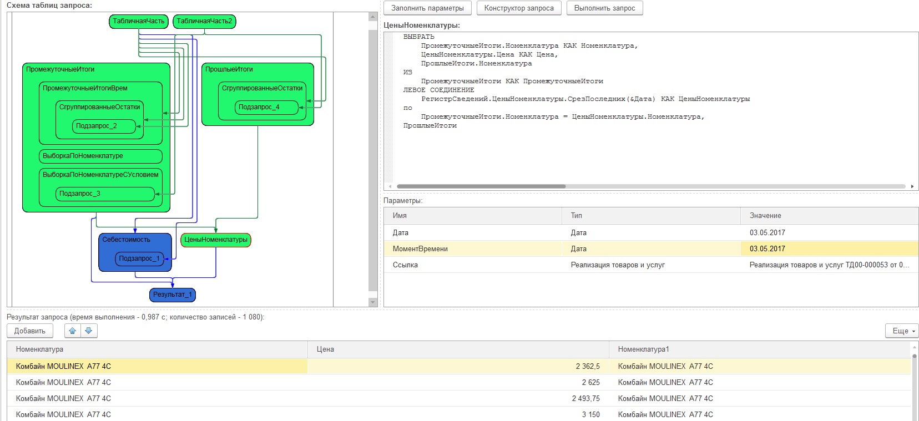Click Подзапрос_2 node
This screenshot has height=421, width=919.
[x=104, y=126]
